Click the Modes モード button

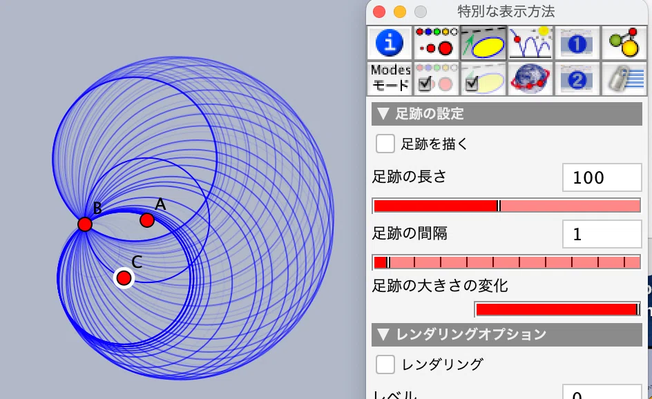click(x=390, y=79)
